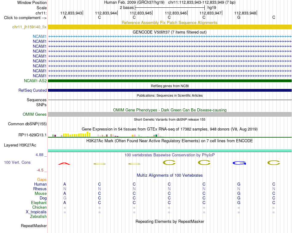292x233 pixels.
Task: Open Publications: Sequences in Scientific Articles title
Action: coord(170,95)
